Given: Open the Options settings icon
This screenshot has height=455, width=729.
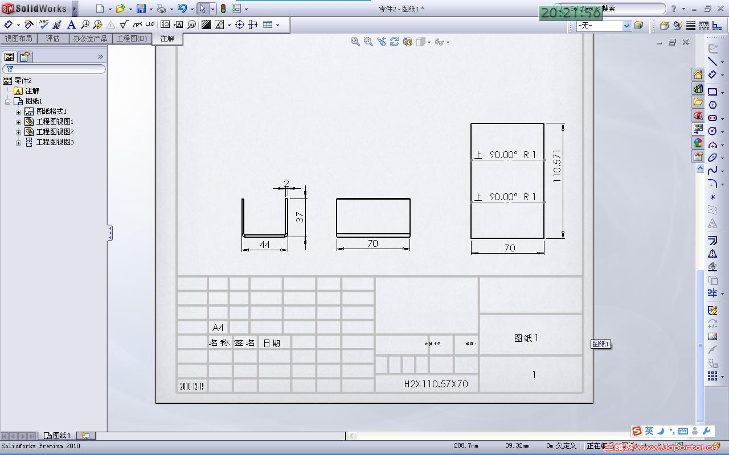Looking at the screenshot, I should point(236,9).
